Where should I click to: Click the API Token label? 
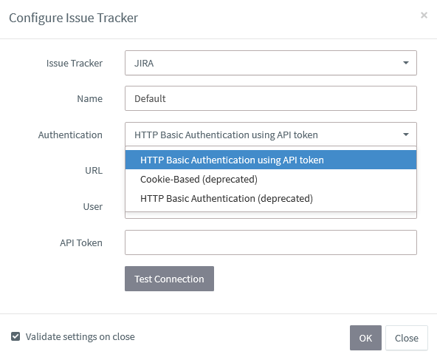(81, 242)
